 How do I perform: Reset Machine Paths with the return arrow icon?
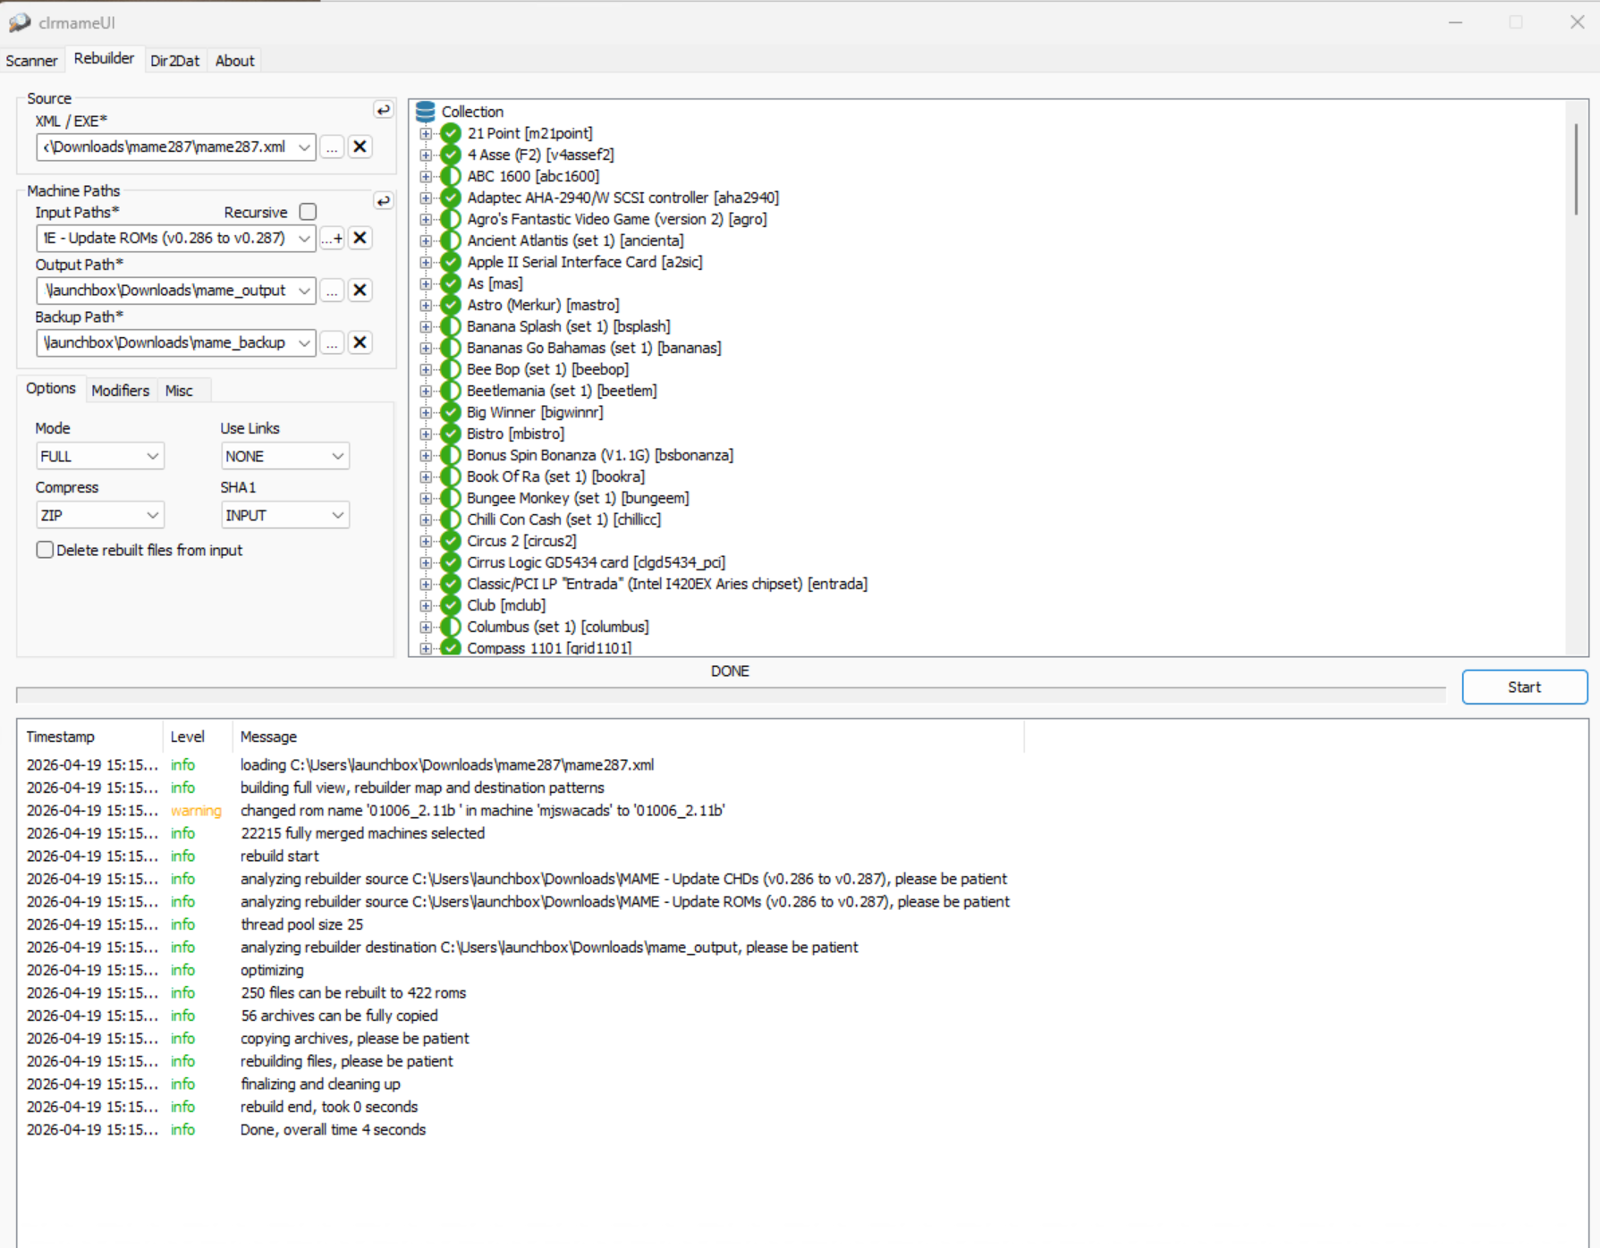point(383,201)
